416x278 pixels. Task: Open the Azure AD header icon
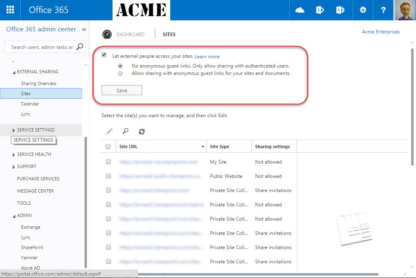click(340, 10)
